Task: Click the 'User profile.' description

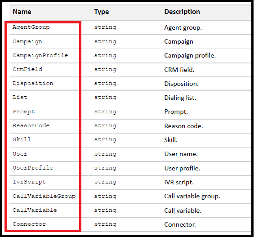Action: (x=182, y=169)
